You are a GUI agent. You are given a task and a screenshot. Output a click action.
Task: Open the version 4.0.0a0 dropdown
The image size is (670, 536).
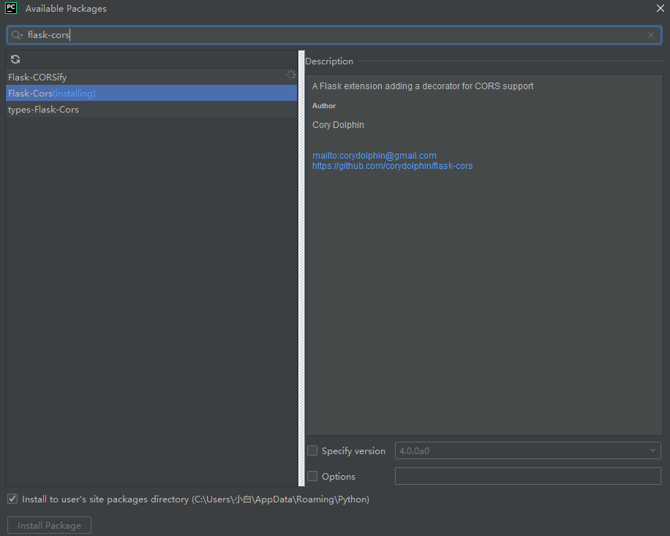coord(527,450)
